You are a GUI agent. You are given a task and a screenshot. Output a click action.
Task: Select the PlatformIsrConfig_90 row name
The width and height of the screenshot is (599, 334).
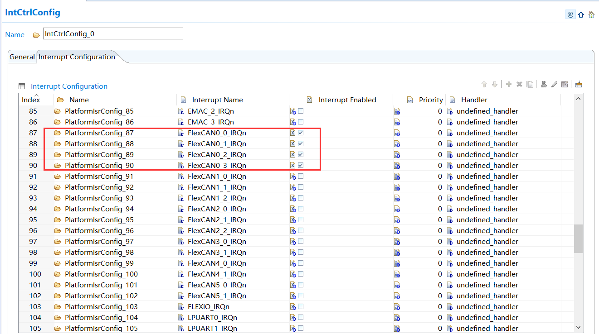coord(99,166)
